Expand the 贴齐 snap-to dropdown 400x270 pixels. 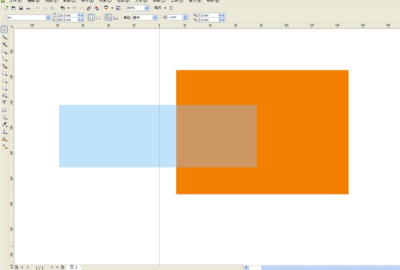click(165, 8)
